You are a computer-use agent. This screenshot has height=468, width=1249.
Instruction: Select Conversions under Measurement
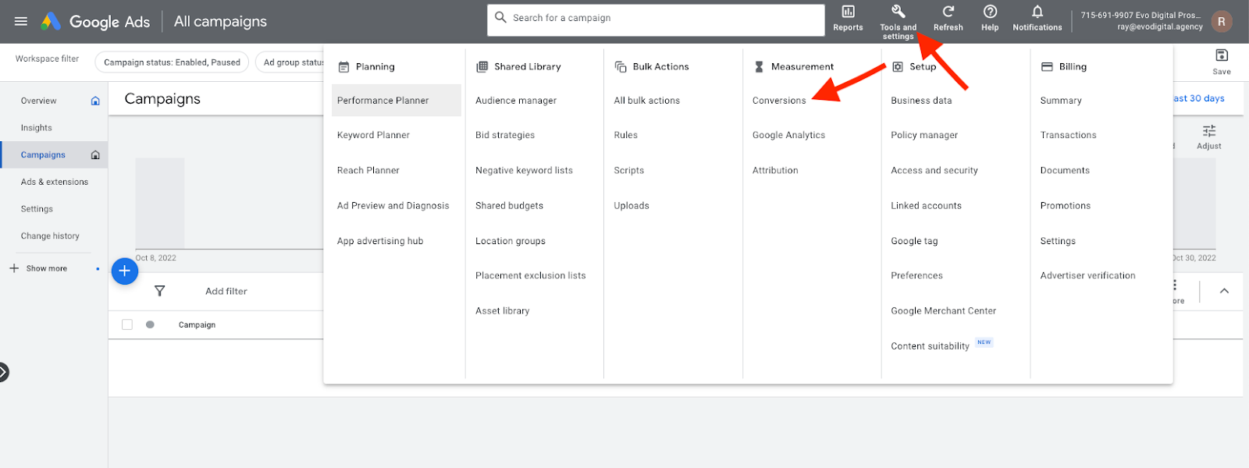(x=779, y=101)
